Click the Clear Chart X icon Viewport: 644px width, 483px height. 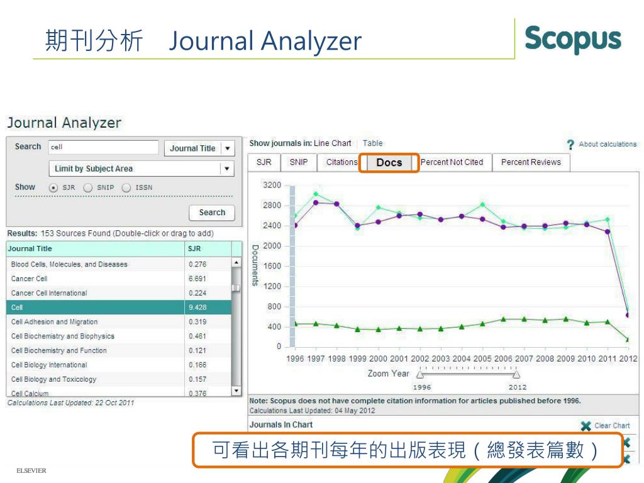586,426
